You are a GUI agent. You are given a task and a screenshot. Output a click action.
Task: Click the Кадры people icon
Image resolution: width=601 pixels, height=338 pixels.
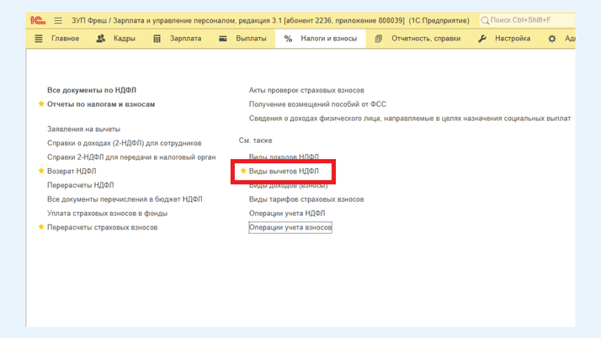click(101, 39)
